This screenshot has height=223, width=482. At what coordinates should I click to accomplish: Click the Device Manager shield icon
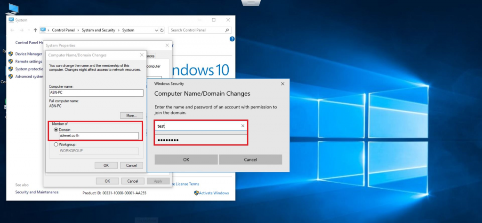coord(10,54)
